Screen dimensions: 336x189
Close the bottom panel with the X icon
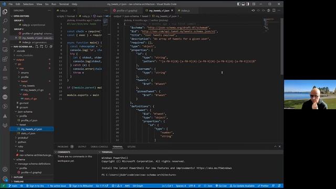pyautogui.click(x=280, y=146)
